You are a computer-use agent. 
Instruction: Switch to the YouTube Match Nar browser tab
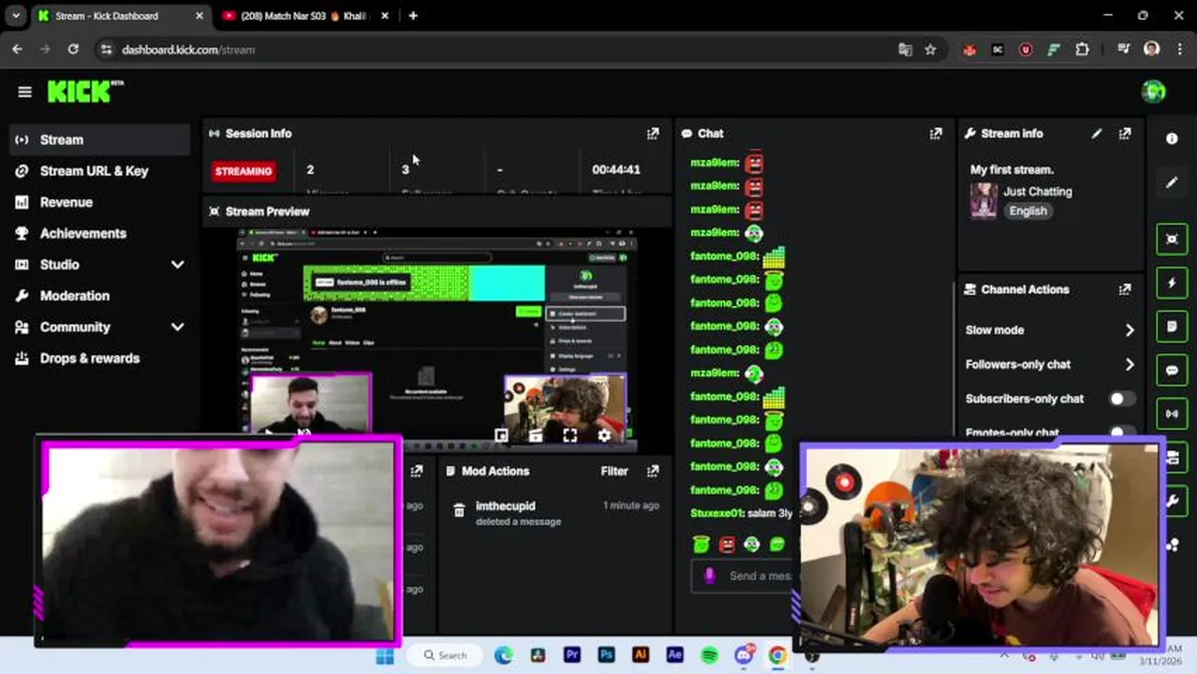305,16
